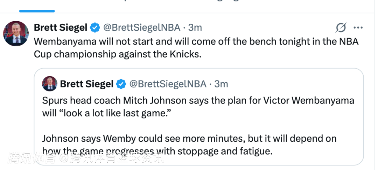Viewport: 378px width, 170px height.
Task: Click the verified badge inside the quoted post
Action: [121, 84]
